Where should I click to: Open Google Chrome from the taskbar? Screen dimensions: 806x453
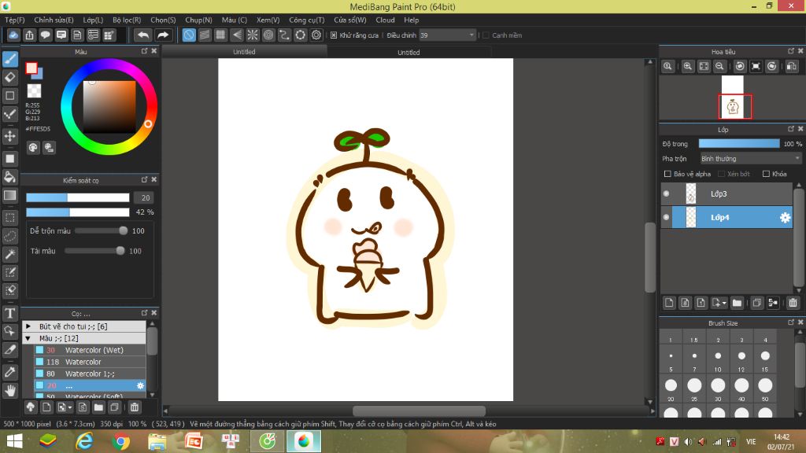(121, 441)
